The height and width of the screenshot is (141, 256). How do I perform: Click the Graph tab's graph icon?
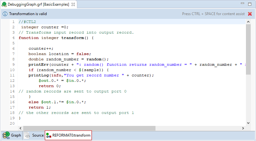click(6, 135)
